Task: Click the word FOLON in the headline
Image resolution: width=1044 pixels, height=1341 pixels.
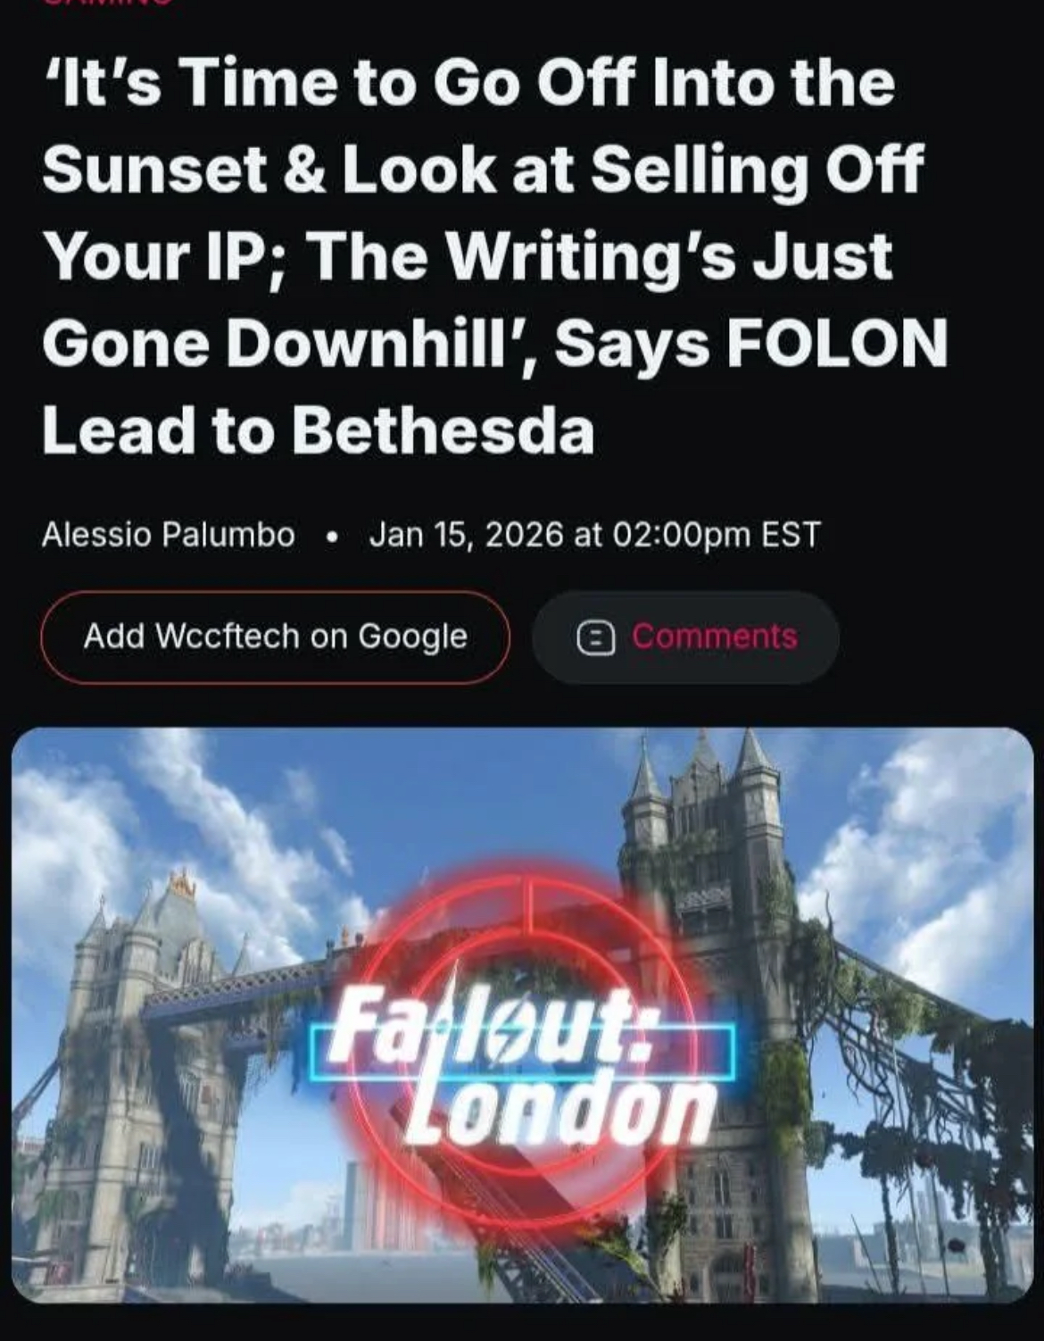Action: click(837, 343)
